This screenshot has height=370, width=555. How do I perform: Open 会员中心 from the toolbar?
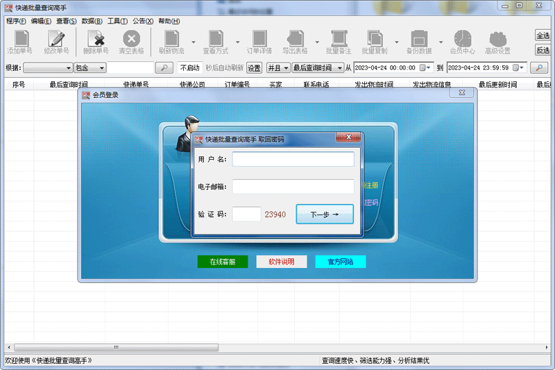pyautogui.click(x=462, y=42)
